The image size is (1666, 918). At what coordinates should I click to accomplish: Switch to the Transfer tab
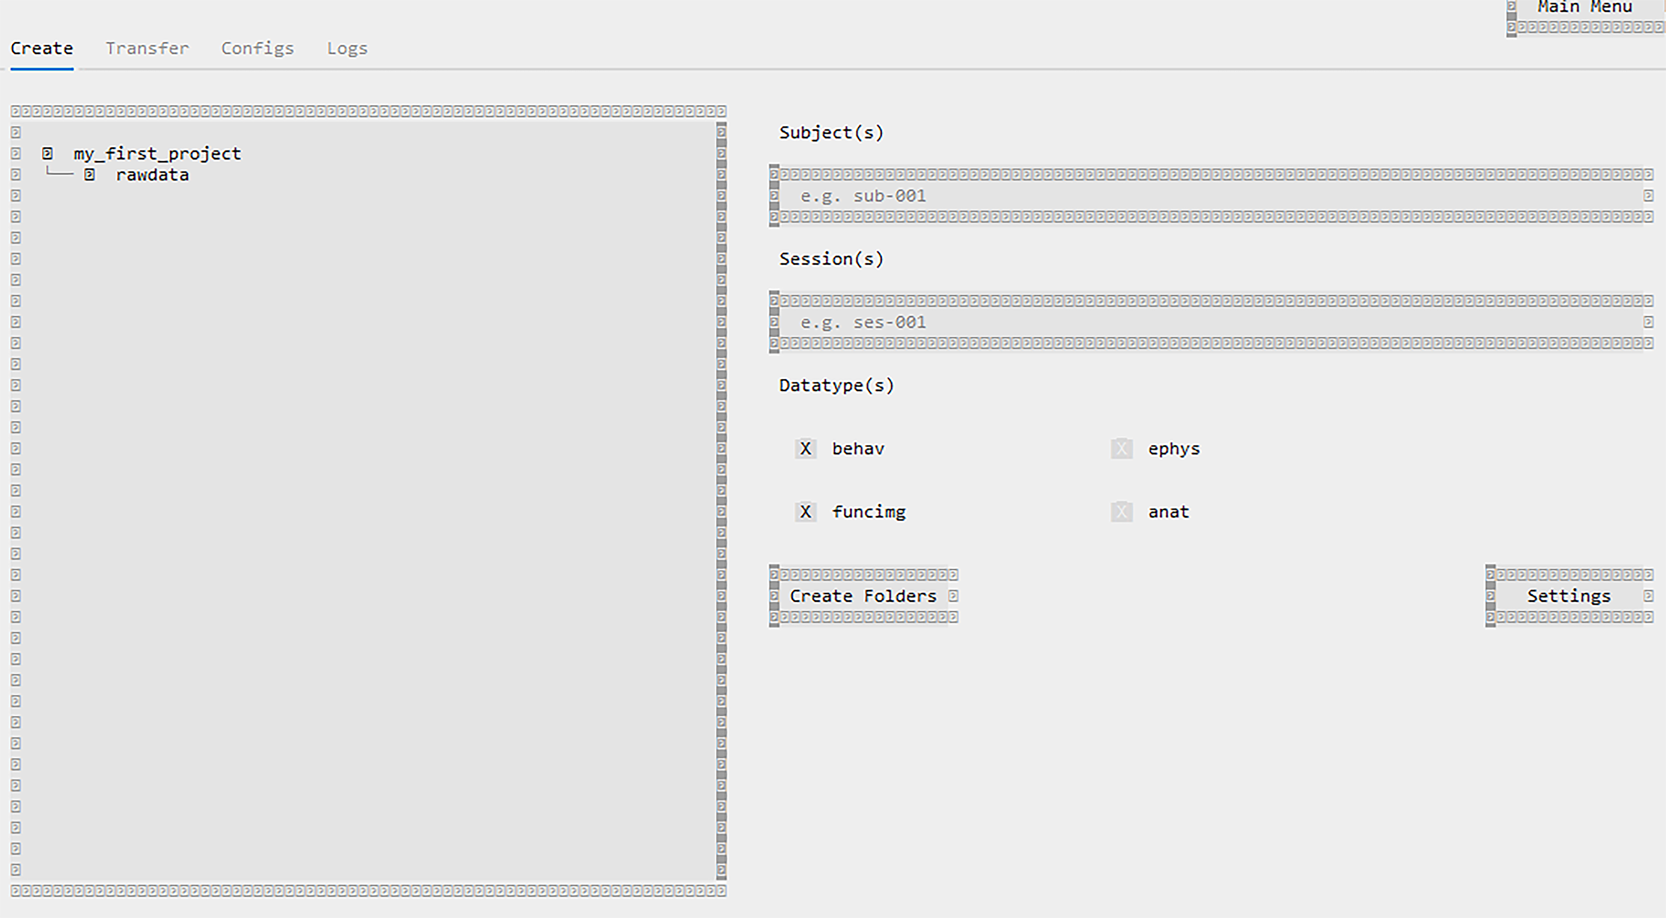coord(147,48)
